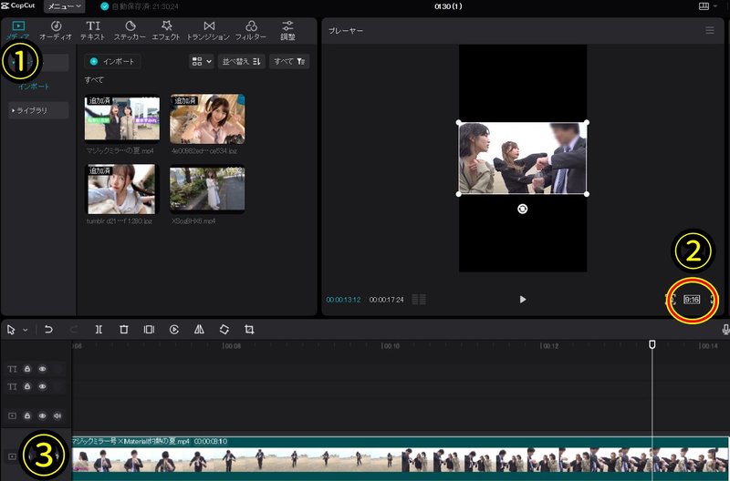Toggle lock on overlay video track
This screenshot has height=481, width=730.
(27, 416)
